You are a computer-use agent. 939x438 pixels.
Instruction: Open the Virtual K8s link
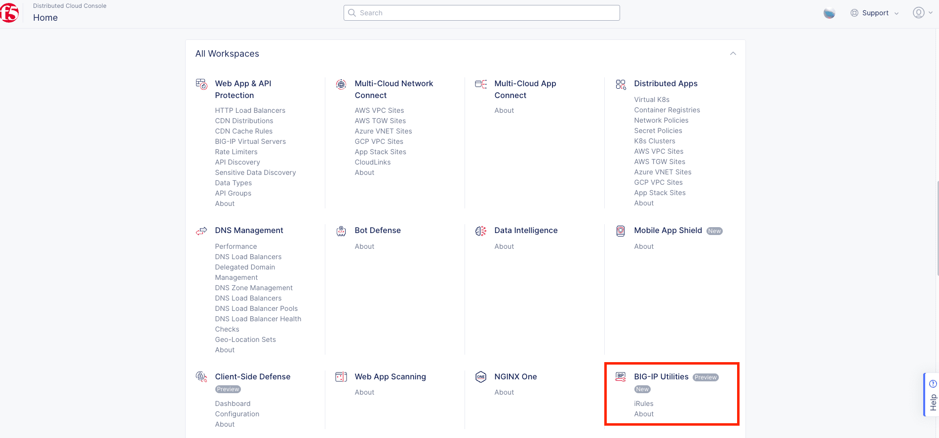(x=652, y=100)
